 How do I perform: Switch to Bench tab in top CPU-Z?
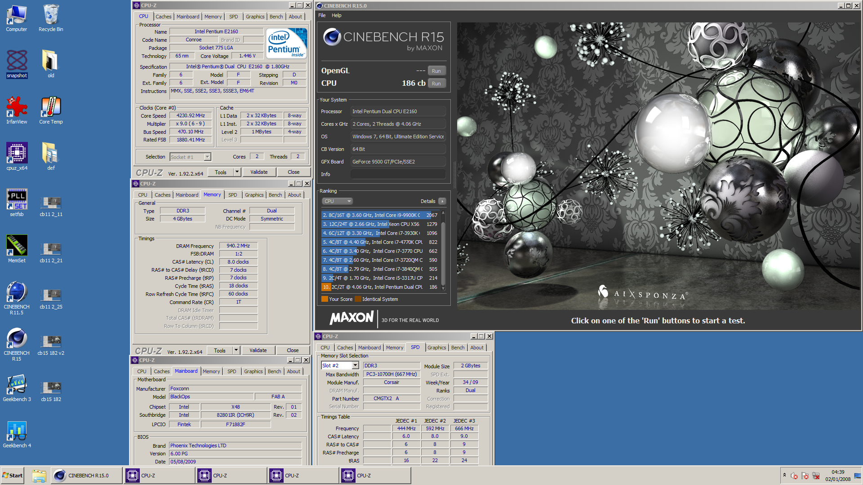click(x=276, y=17)
